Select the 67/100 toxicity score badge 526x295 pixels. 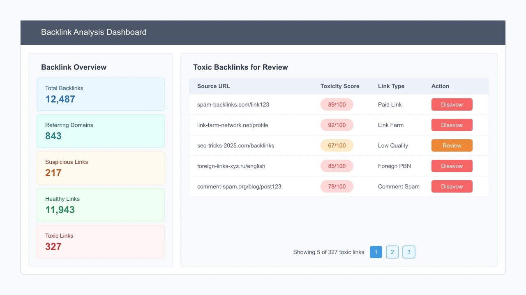337,145
